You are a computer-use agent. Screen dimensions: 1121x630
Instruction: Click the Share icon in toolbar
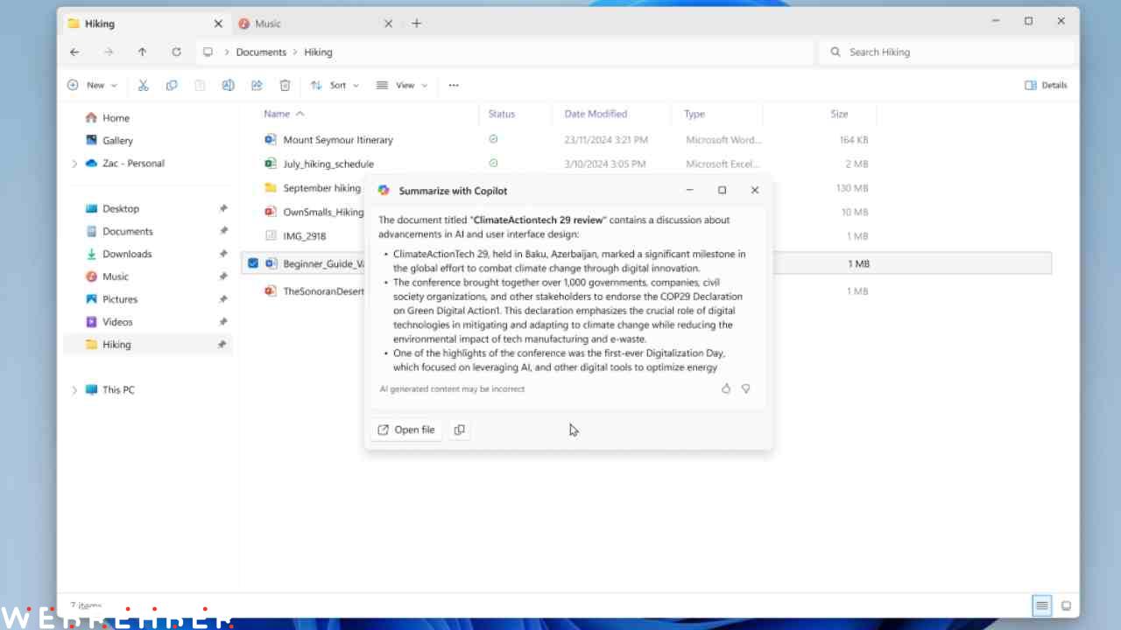point(257,85)
